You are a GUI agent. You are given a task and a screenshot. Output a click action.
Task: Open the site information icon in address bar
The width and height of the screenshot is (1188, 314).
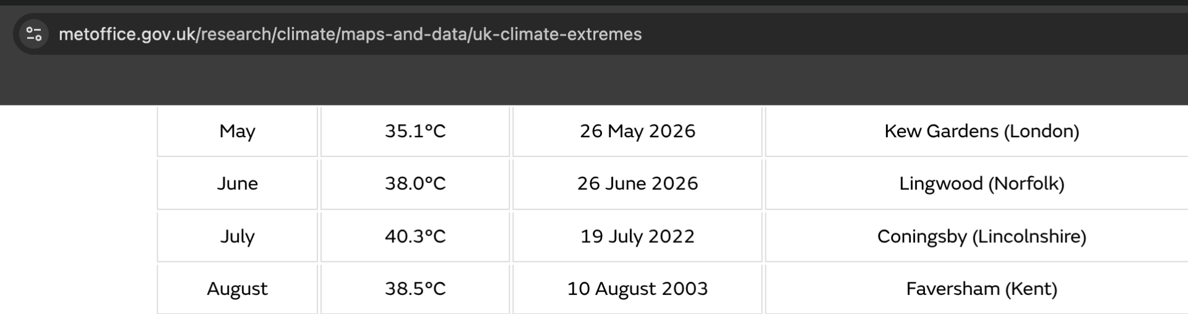tap(34, 34)
